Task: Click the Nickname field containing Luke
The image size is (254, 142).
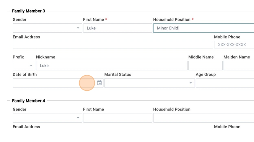Action: (x=111, y=65)
